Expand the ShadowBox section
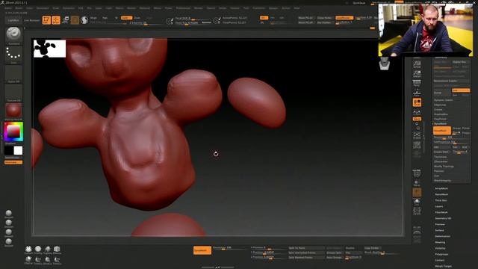 point(441,114)
